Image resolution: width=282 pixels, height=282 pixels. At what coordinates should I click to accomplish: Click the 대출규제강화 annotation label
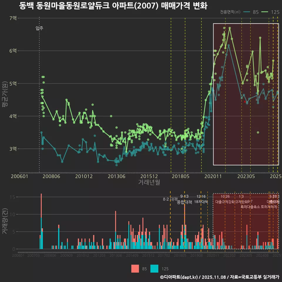pyautogui.click(x=225, y=202)
